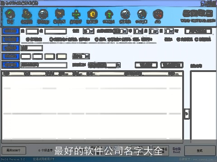217x162 pixels.
Task: Click the small arrow button between the two lists
Action: pos(187,114)
